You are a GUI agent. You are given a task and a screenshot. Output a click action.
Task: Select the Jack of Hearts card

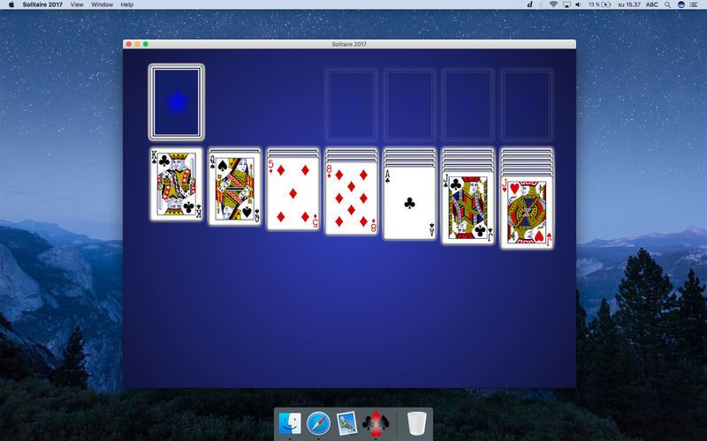(527, 212)
